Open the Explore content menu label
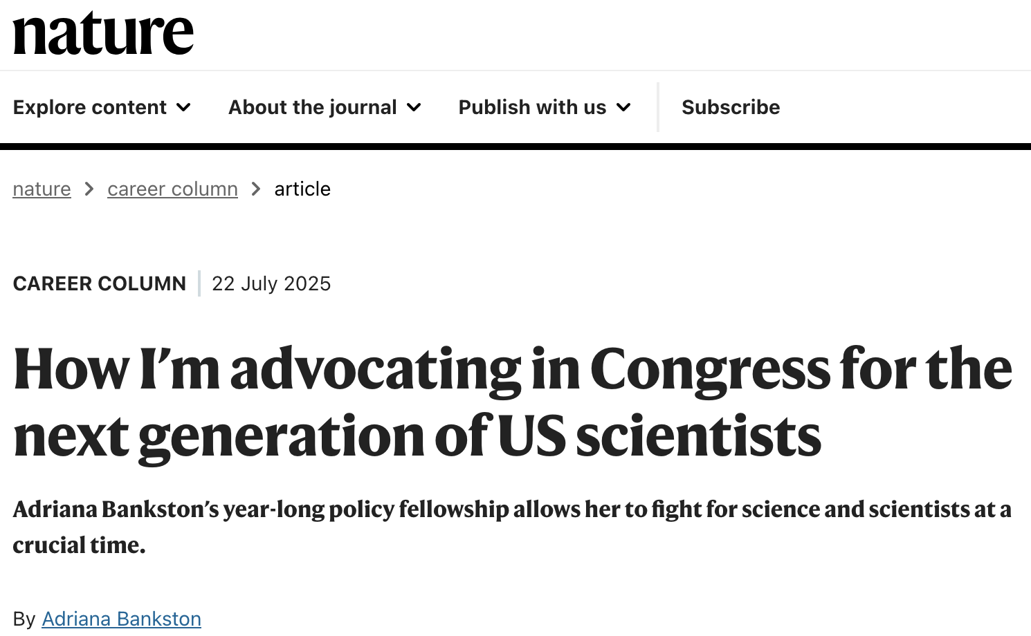 [89, 107]
